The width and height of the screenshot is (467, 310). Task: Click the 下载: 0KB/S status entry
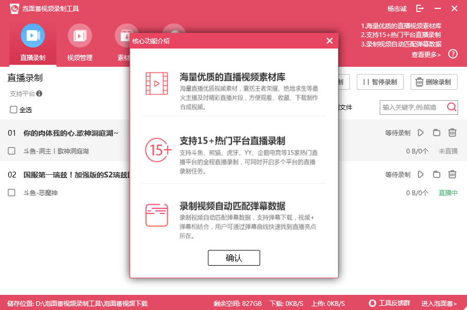point(286,303)
